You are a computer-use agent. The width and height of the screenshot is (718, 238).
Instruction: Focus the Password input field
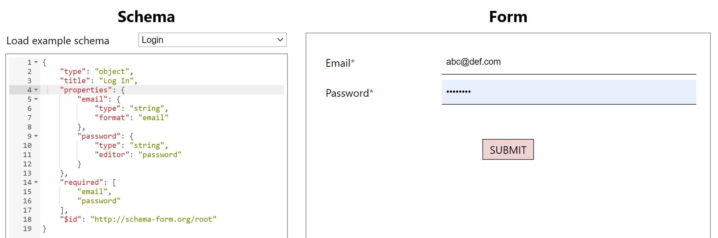click(x=568, y=92)
